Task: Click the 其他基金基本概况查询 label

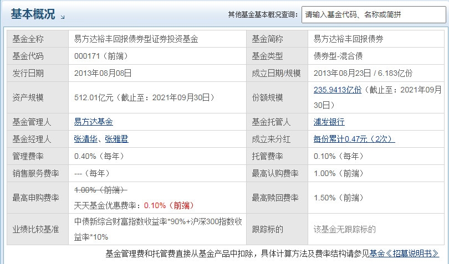Action: [x=262, y=15]
